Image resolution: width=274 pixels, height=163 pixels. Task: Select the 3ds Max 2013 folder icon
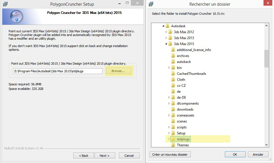[x=170, y=38]
